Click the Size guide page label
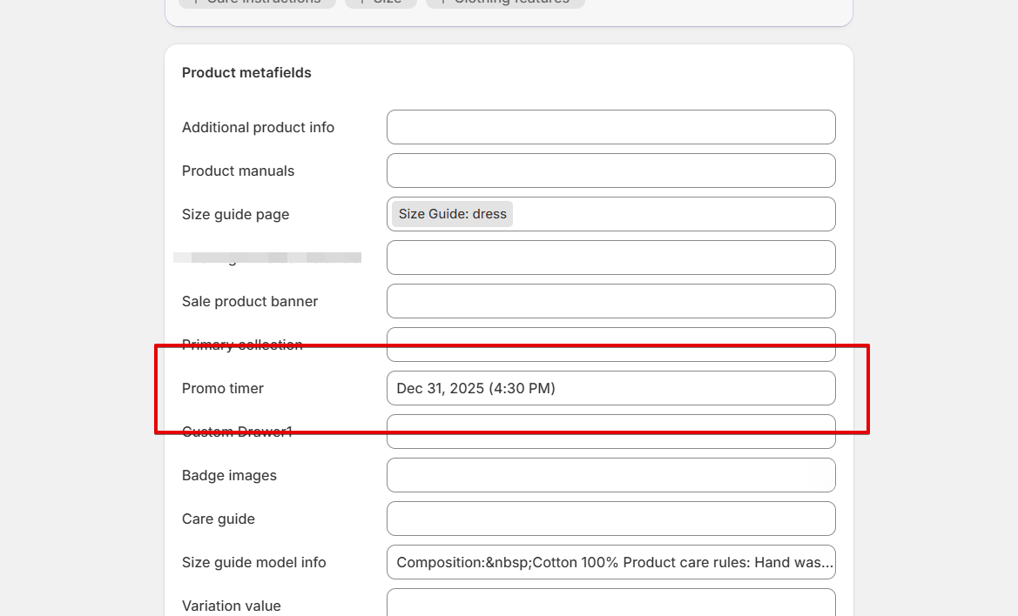This screenshot has width=1018, height=616. pyautogui.click(x=236, y=215)
